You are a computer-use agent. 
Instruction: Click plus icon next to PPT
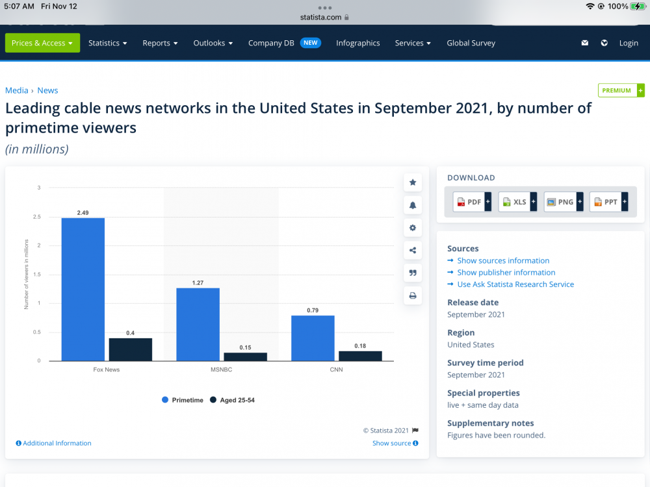click(x=624, y=202)
